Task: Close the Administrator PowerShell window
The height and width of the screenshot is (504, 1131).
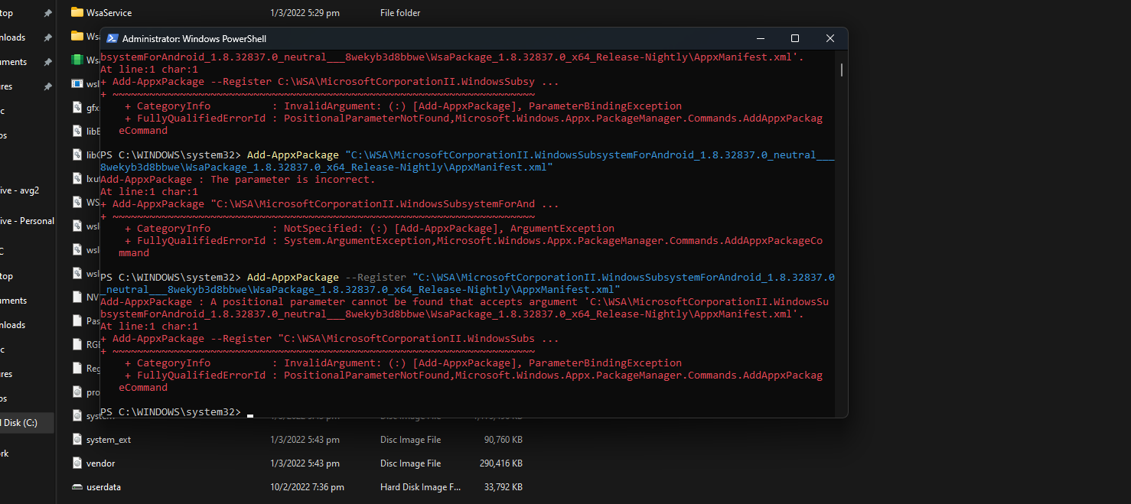Action: tap(830, 38)
